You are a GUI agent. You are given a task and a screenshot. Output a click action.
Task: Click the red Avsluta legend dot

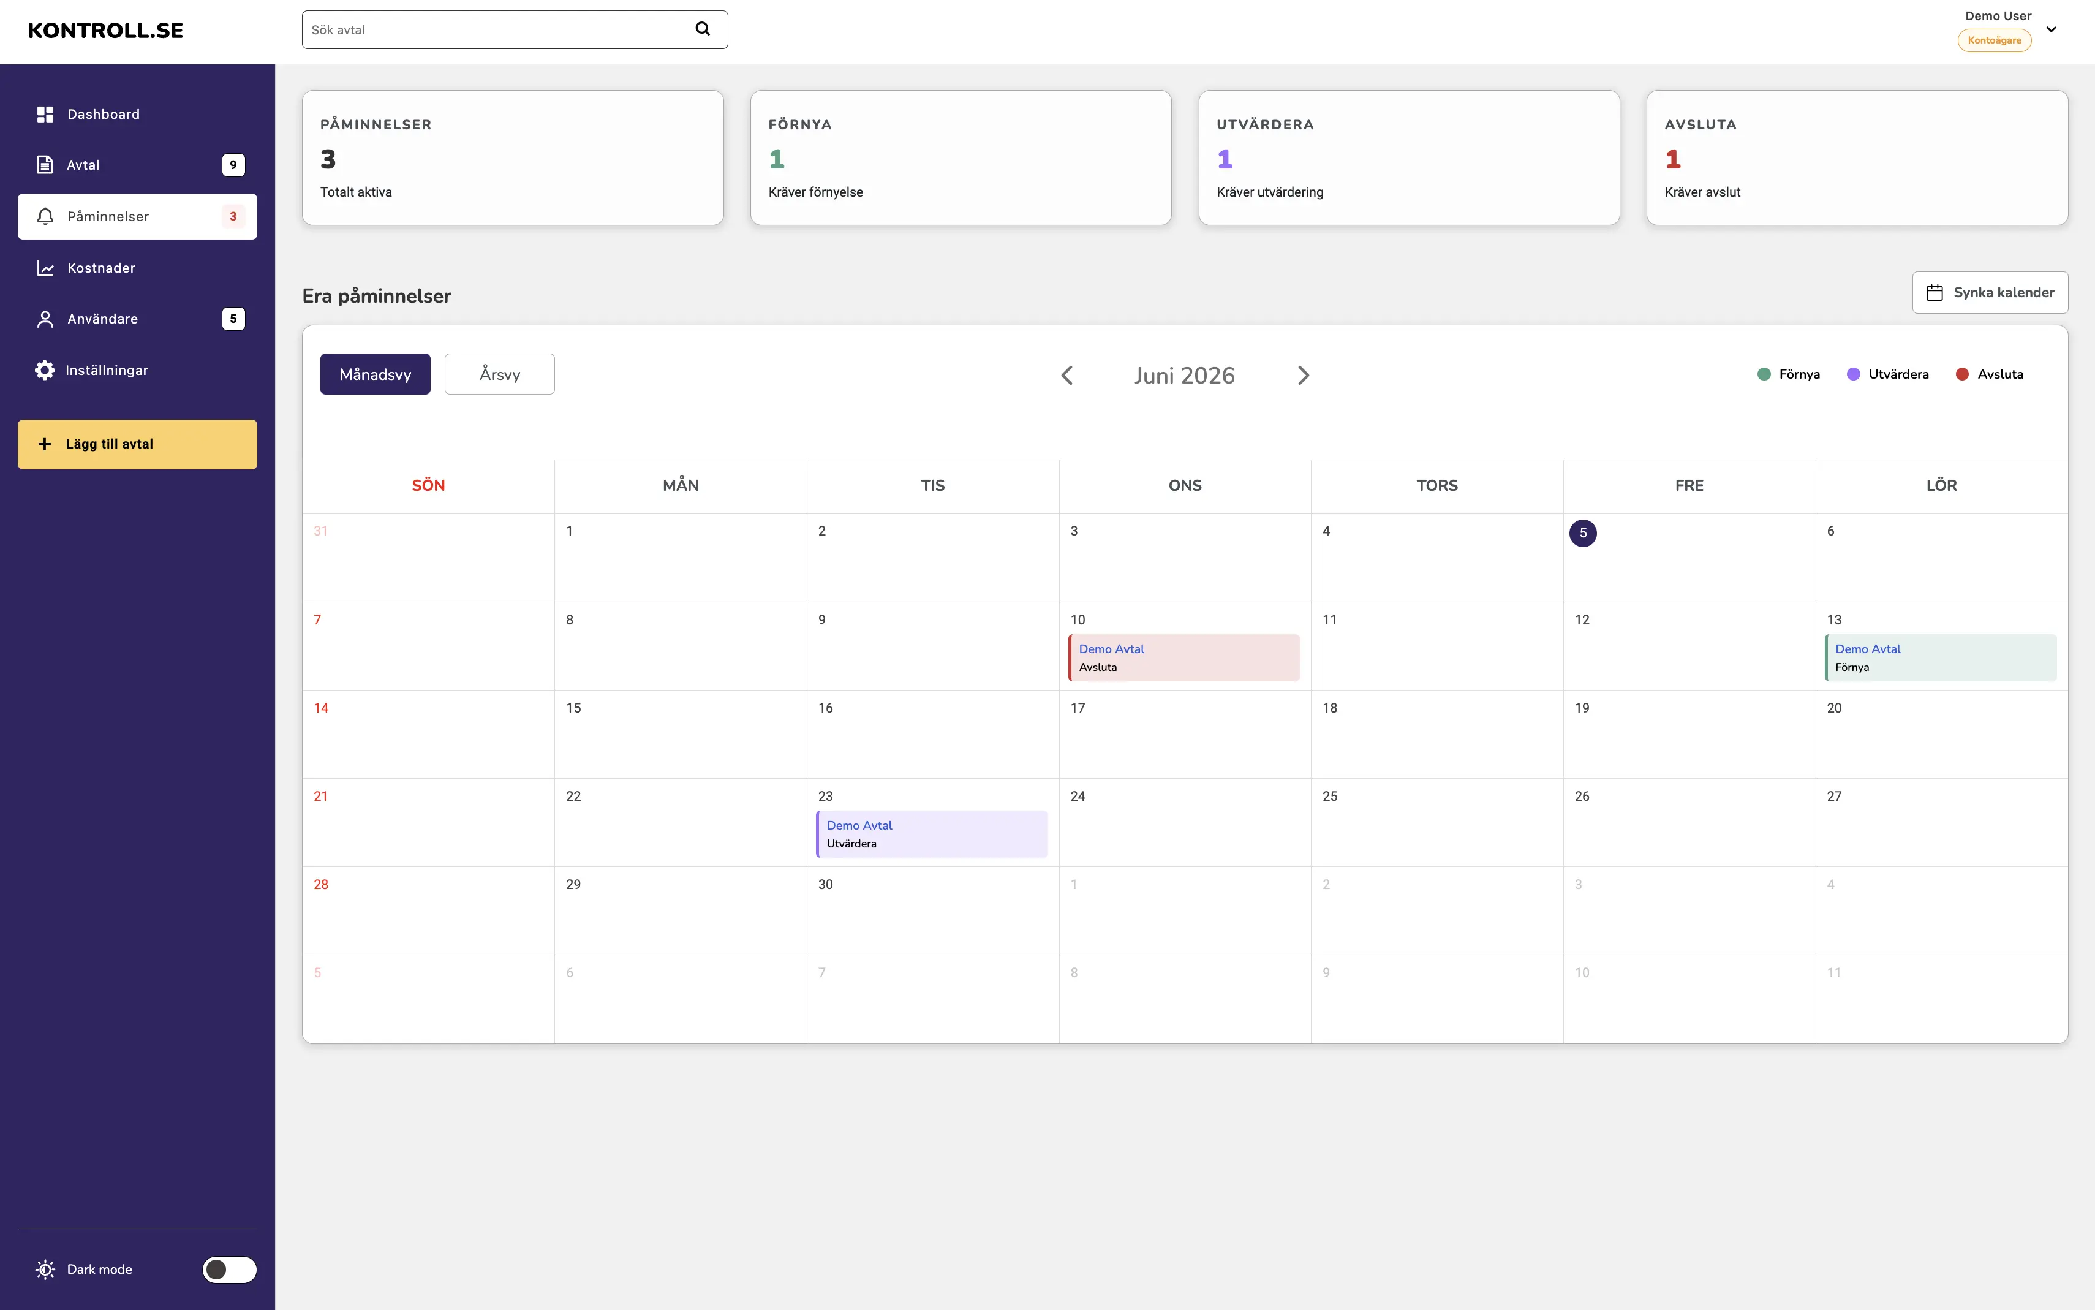coord(1963,374)
